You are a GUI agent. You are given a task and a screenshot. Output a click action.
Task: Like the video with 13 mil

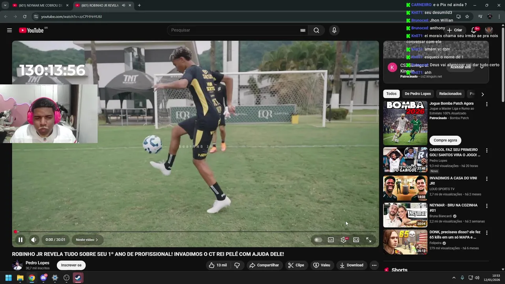tap(218, 265)
